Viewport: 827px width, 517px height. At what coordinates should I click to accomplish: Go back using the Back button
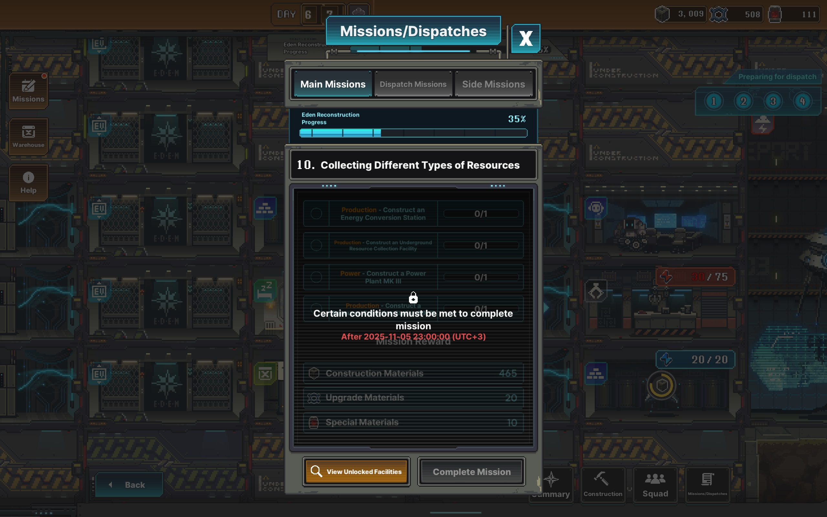(x=129, y=484)
